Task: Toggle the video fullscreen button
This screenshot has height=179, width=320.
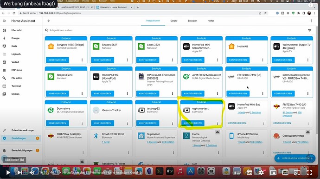Action: pos(309,172)
